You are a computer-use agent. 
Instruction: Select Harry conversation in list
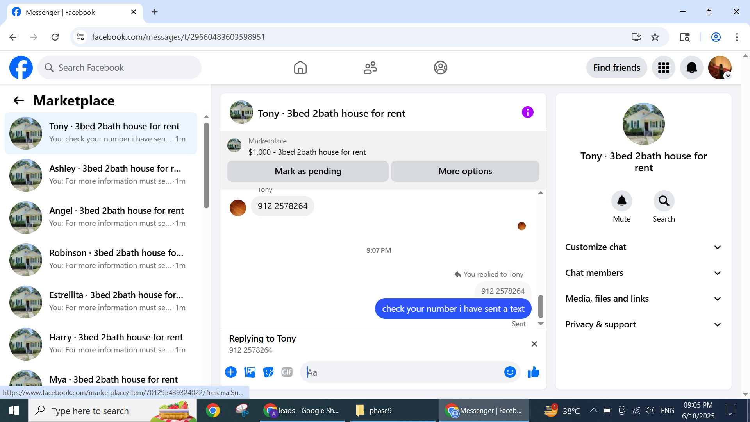click(101, 344)
